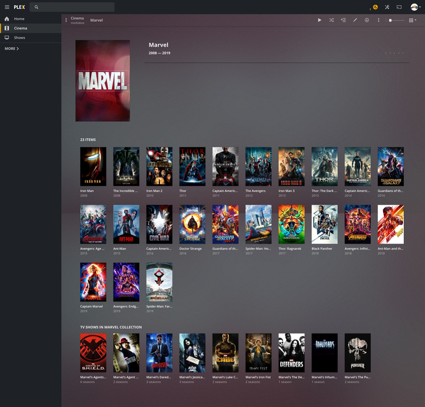Open The Punisher show poster
This screenshot has height=407, width=425.
(357, 352)
